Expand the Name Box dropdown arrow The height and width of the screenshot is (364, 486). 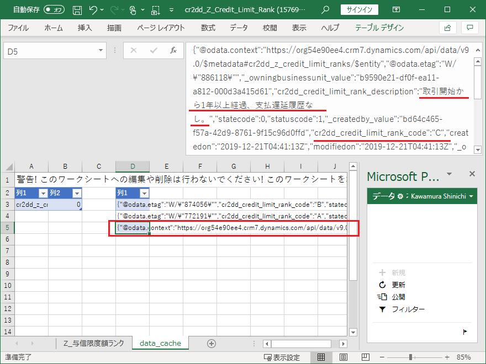point(101,51)
